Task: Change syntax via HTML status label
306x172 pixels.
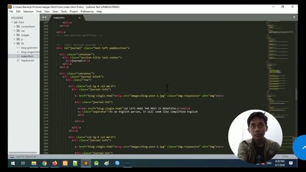Action: 285,157
